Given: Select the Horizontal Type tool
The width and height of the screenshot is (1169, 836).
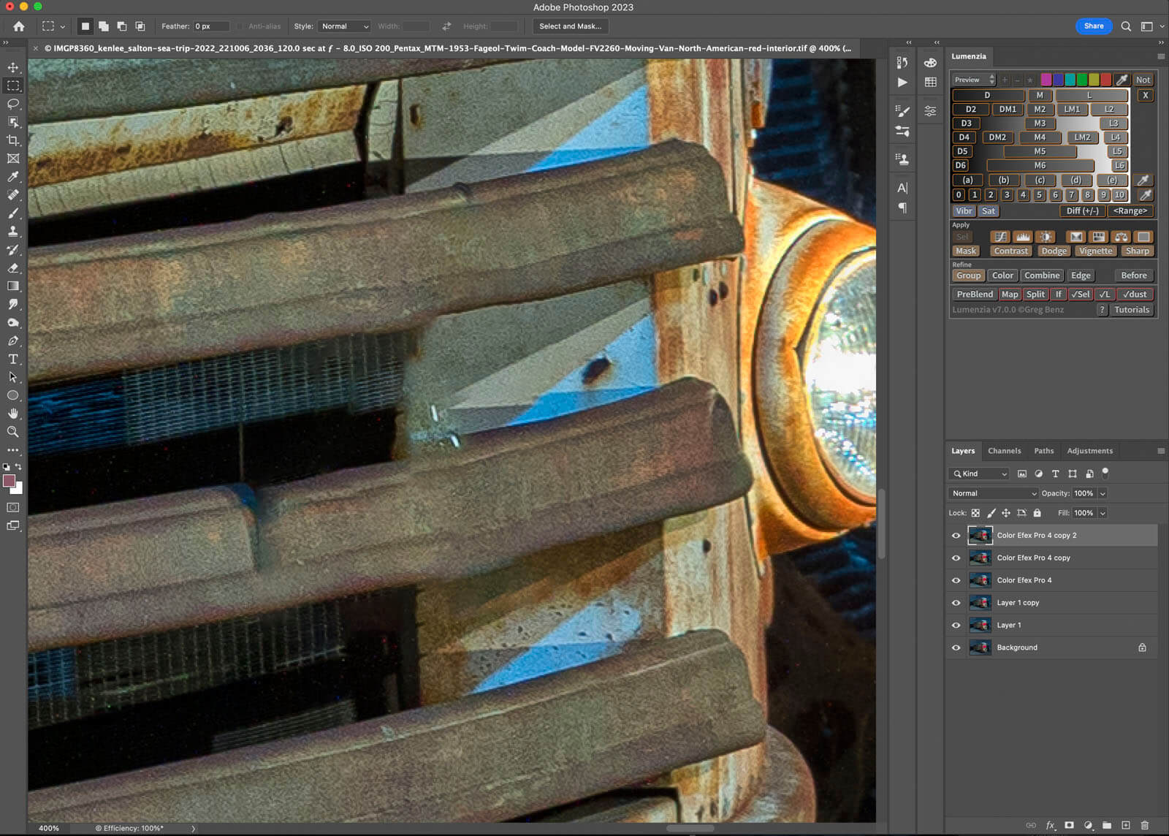Looking at the screenshot, I should click(x=13, y=360).
